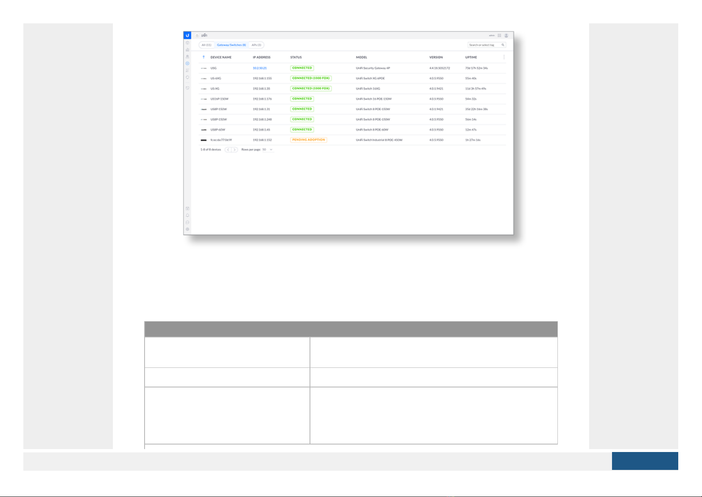Screen dimensions: 702x497
Task: Click the 1-8 of 8 devices text
Action: 211,150
